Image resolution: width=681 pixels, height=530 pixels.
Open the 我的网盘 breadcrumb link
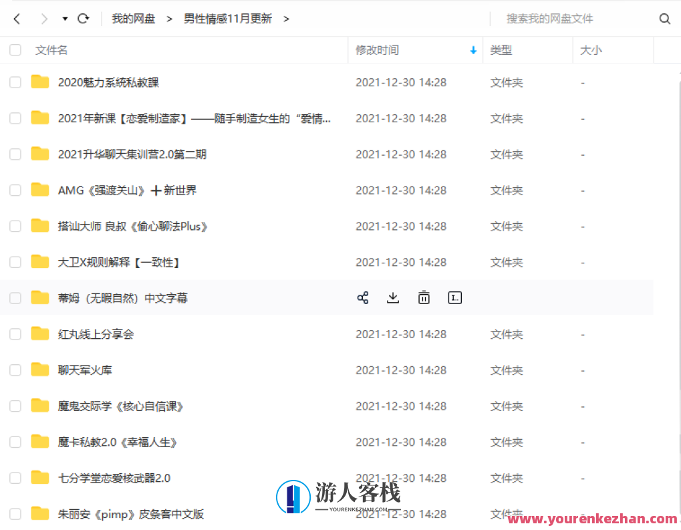point(132,19)
